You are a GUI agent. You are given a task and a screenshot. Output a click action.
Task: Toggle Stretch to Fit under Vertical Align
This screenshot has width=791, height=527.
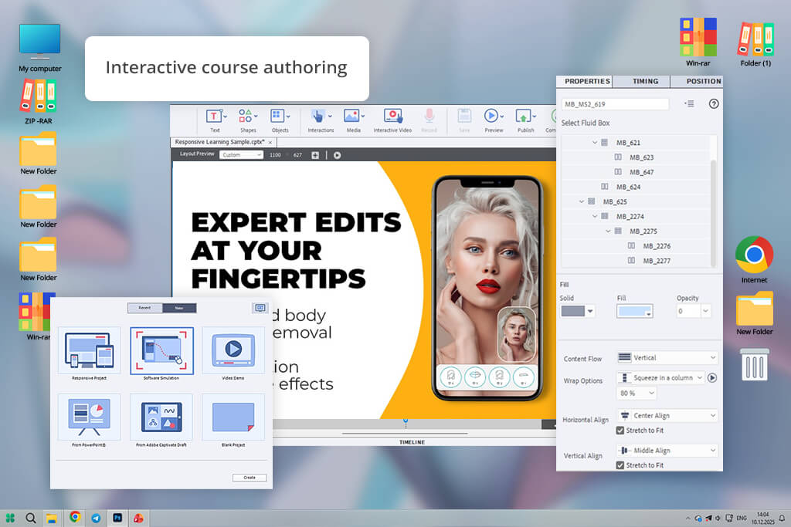pyautogui.click(x=620, y=465)
